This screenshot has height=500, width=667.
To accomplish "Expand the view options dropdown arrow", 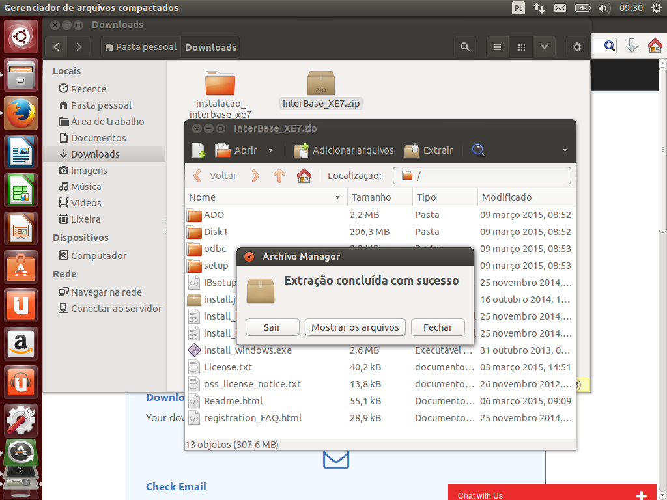I will pos(545,47).
